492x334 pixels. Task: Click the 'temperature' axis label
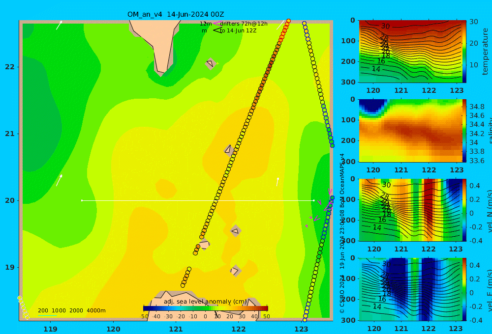coord(485,52)
